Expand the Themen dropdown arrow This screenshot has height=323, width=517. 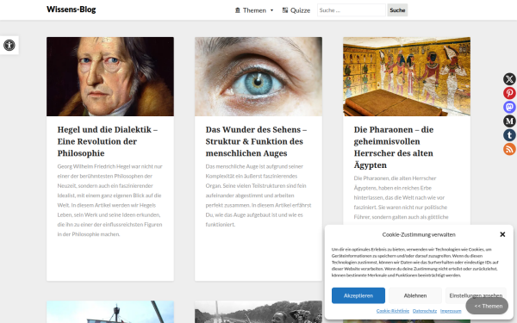coord(271,10)
